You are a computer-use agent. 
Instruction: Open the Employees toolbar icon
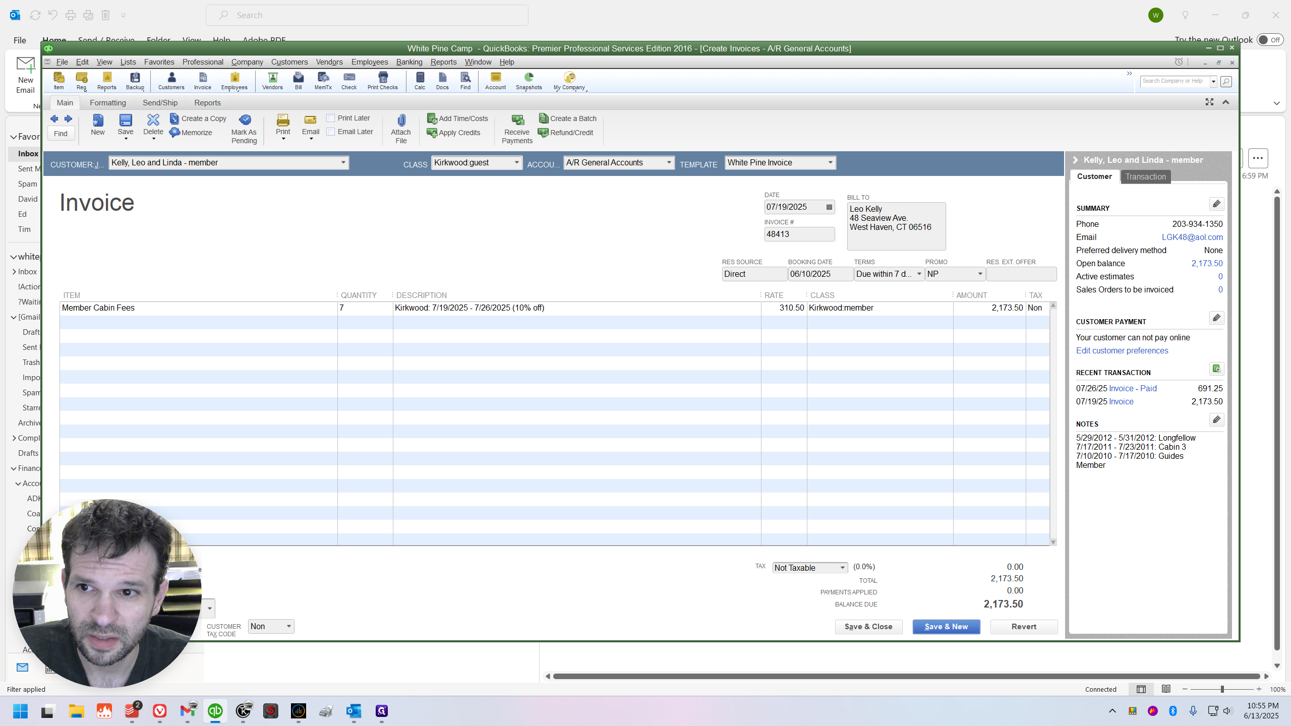[234, 81]
